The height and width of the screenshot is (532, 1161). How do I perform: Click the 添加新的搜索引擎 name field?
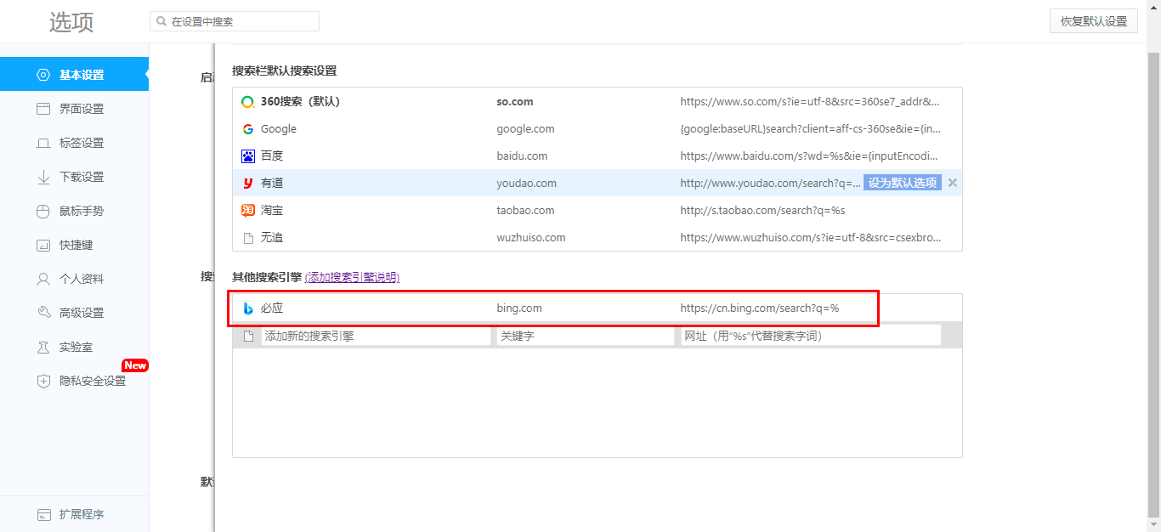tap(376, 336)
